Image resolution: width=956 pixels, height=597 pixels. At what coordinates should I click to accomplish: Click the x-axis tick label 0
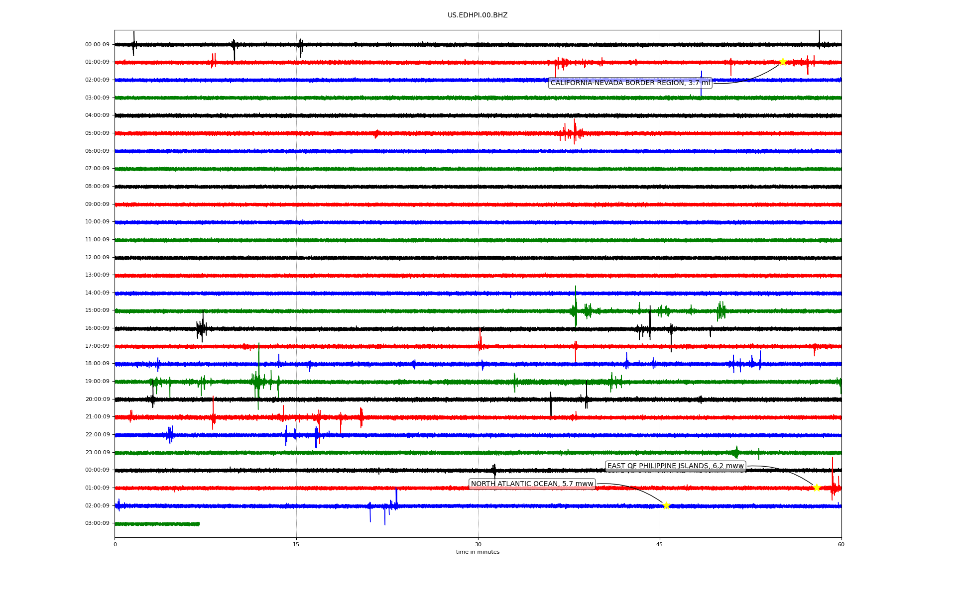115,544
